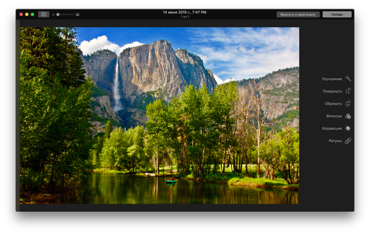Click the large zoom-in icon beside the slider
The image size is (370, 234).
coord(78,15)
